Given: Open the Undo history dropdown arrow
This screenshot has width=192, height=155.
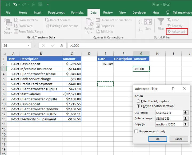Looking at the screenshot, I should 19,5.
